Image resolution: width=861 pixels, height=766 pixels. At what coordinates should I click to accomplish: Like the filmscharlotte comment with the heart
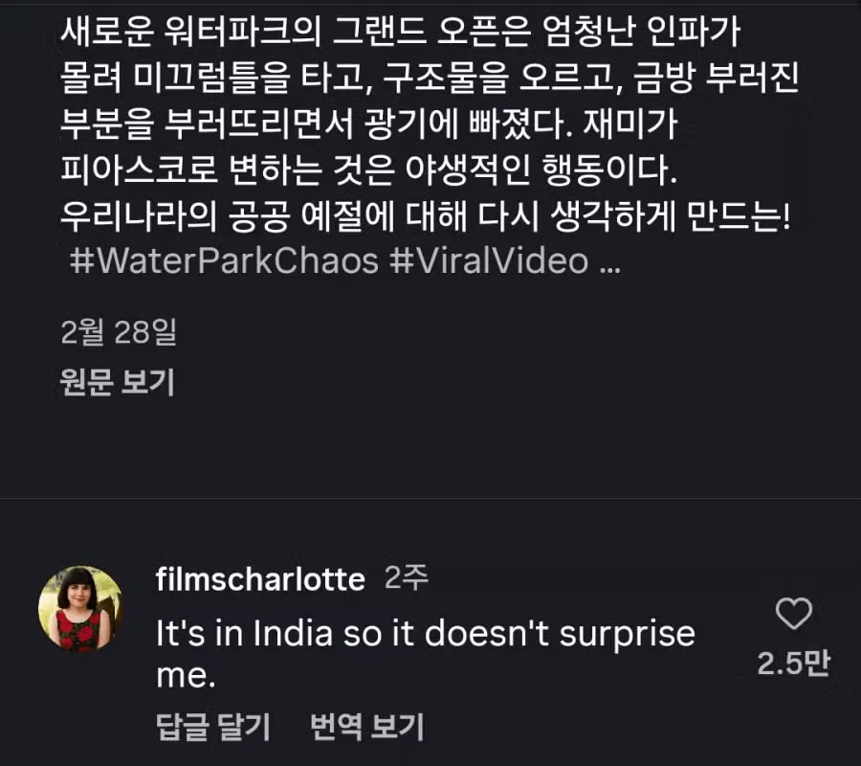pos(793,615)
